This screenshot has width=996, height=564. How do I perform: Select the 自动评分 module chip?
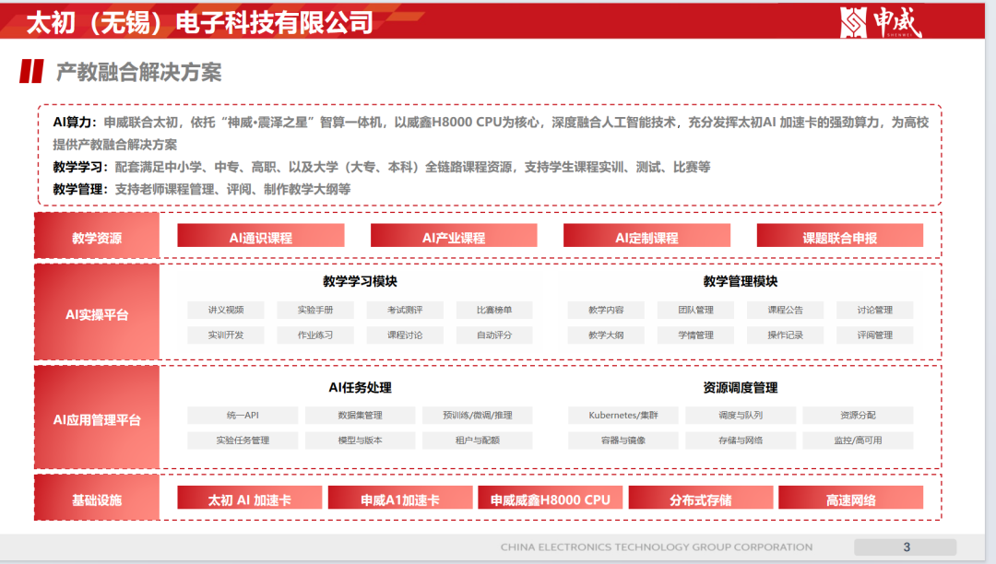click(x=494, y=335)
